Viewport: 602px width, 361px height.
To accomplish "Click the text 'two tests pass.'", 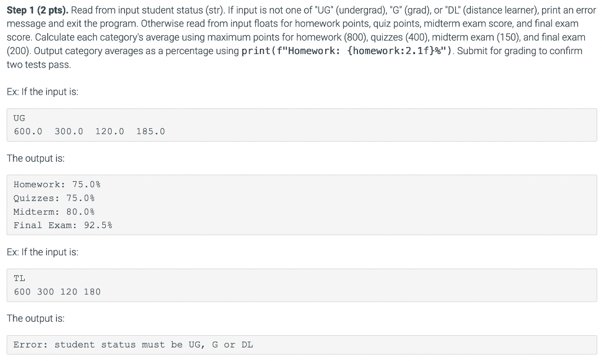I will pos(39,65).
